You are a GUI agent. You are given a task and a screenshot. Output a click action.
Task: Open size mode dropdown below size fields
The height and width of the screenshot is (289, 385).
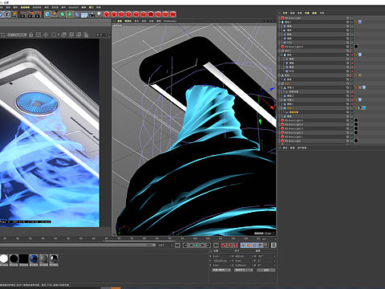tap(244, 271)
